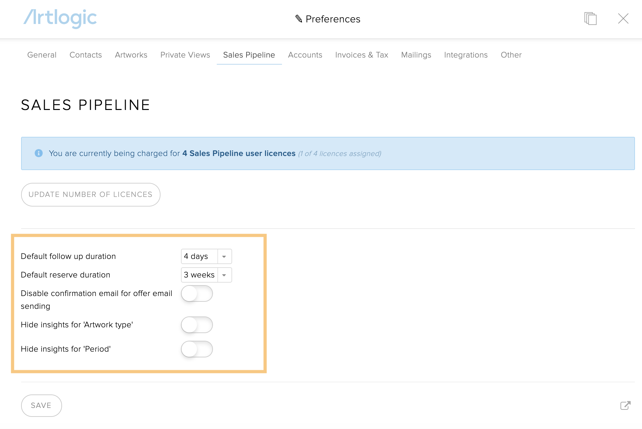The image size is (642, 429).
Task: Click the SALES PIPELINE heading
Action: coord(85,105)
